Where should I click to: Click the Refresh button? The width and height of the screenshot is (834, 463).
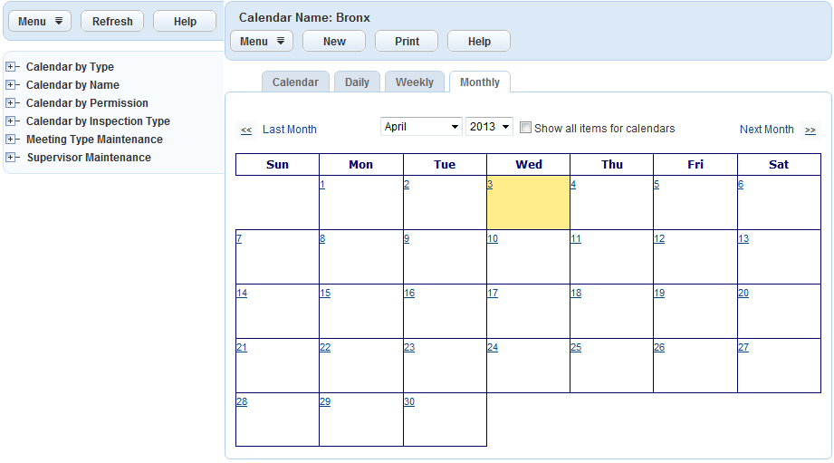[x=112, y=22]
